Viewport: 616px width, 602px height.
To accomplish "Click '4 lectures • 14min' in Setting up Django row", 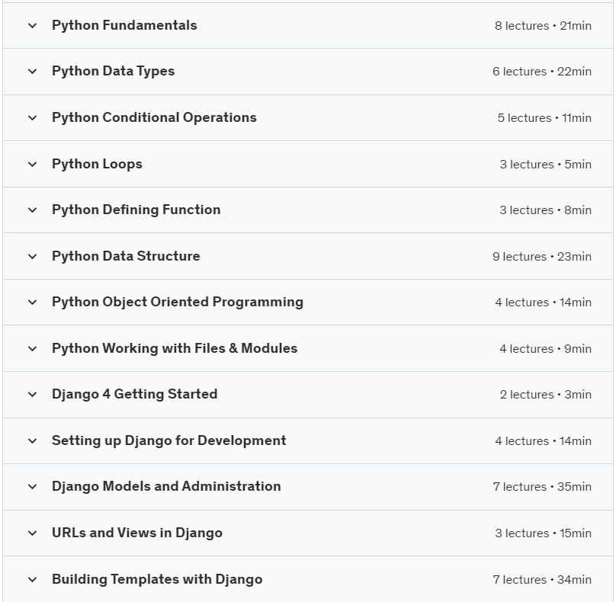I will (543, 441).
